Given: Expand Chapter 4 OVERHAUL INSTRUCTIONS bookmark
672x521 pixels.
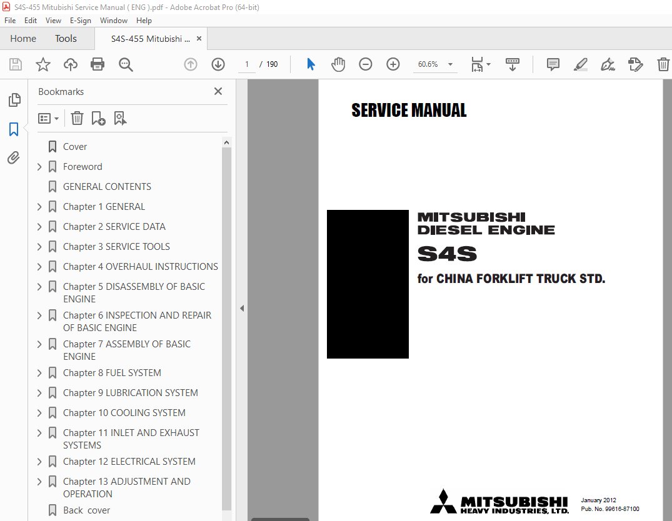Looking at the screenshot, I should (39, 267).
